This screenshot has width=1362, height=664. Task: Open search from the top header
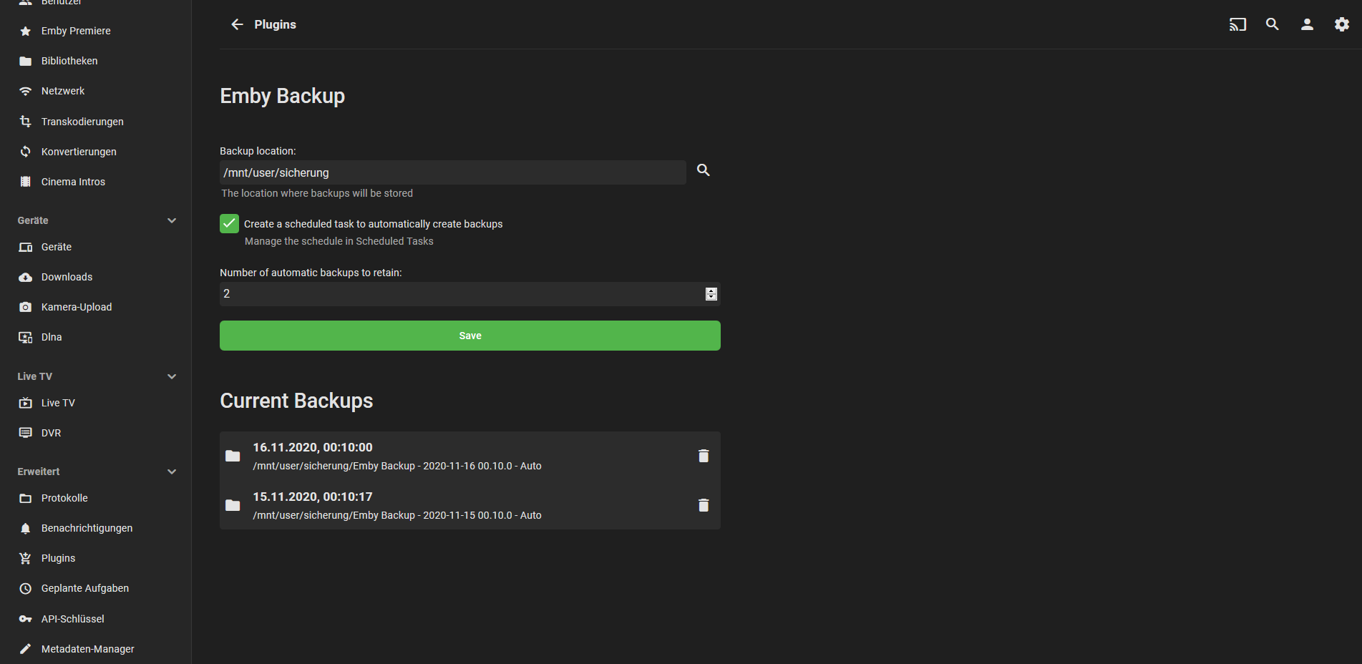coord(1273,24)
